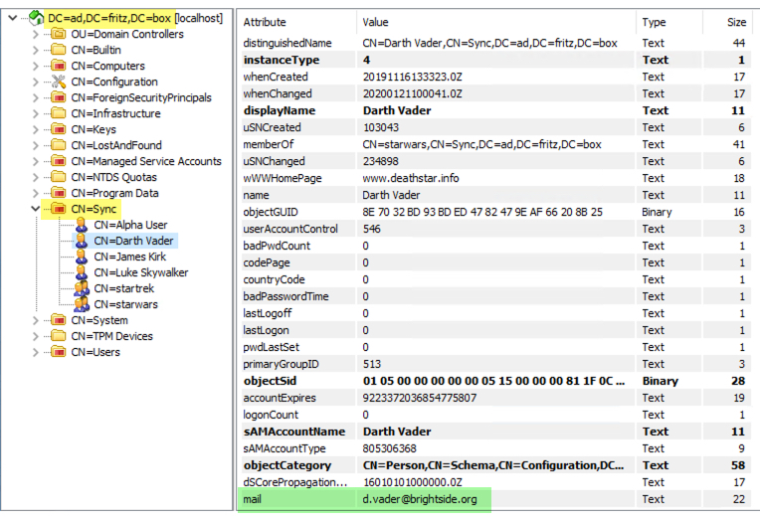The height and width of the screenshot is (523, 760).
Task: Click the CN=Users folder icon
Action: coord(58,352)
